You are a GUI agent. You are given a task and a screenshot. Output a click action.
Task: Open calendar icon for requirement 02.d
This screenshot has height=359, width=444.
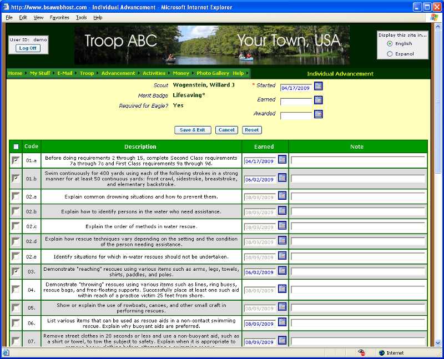pyautogui.click(x=282, y=240)
